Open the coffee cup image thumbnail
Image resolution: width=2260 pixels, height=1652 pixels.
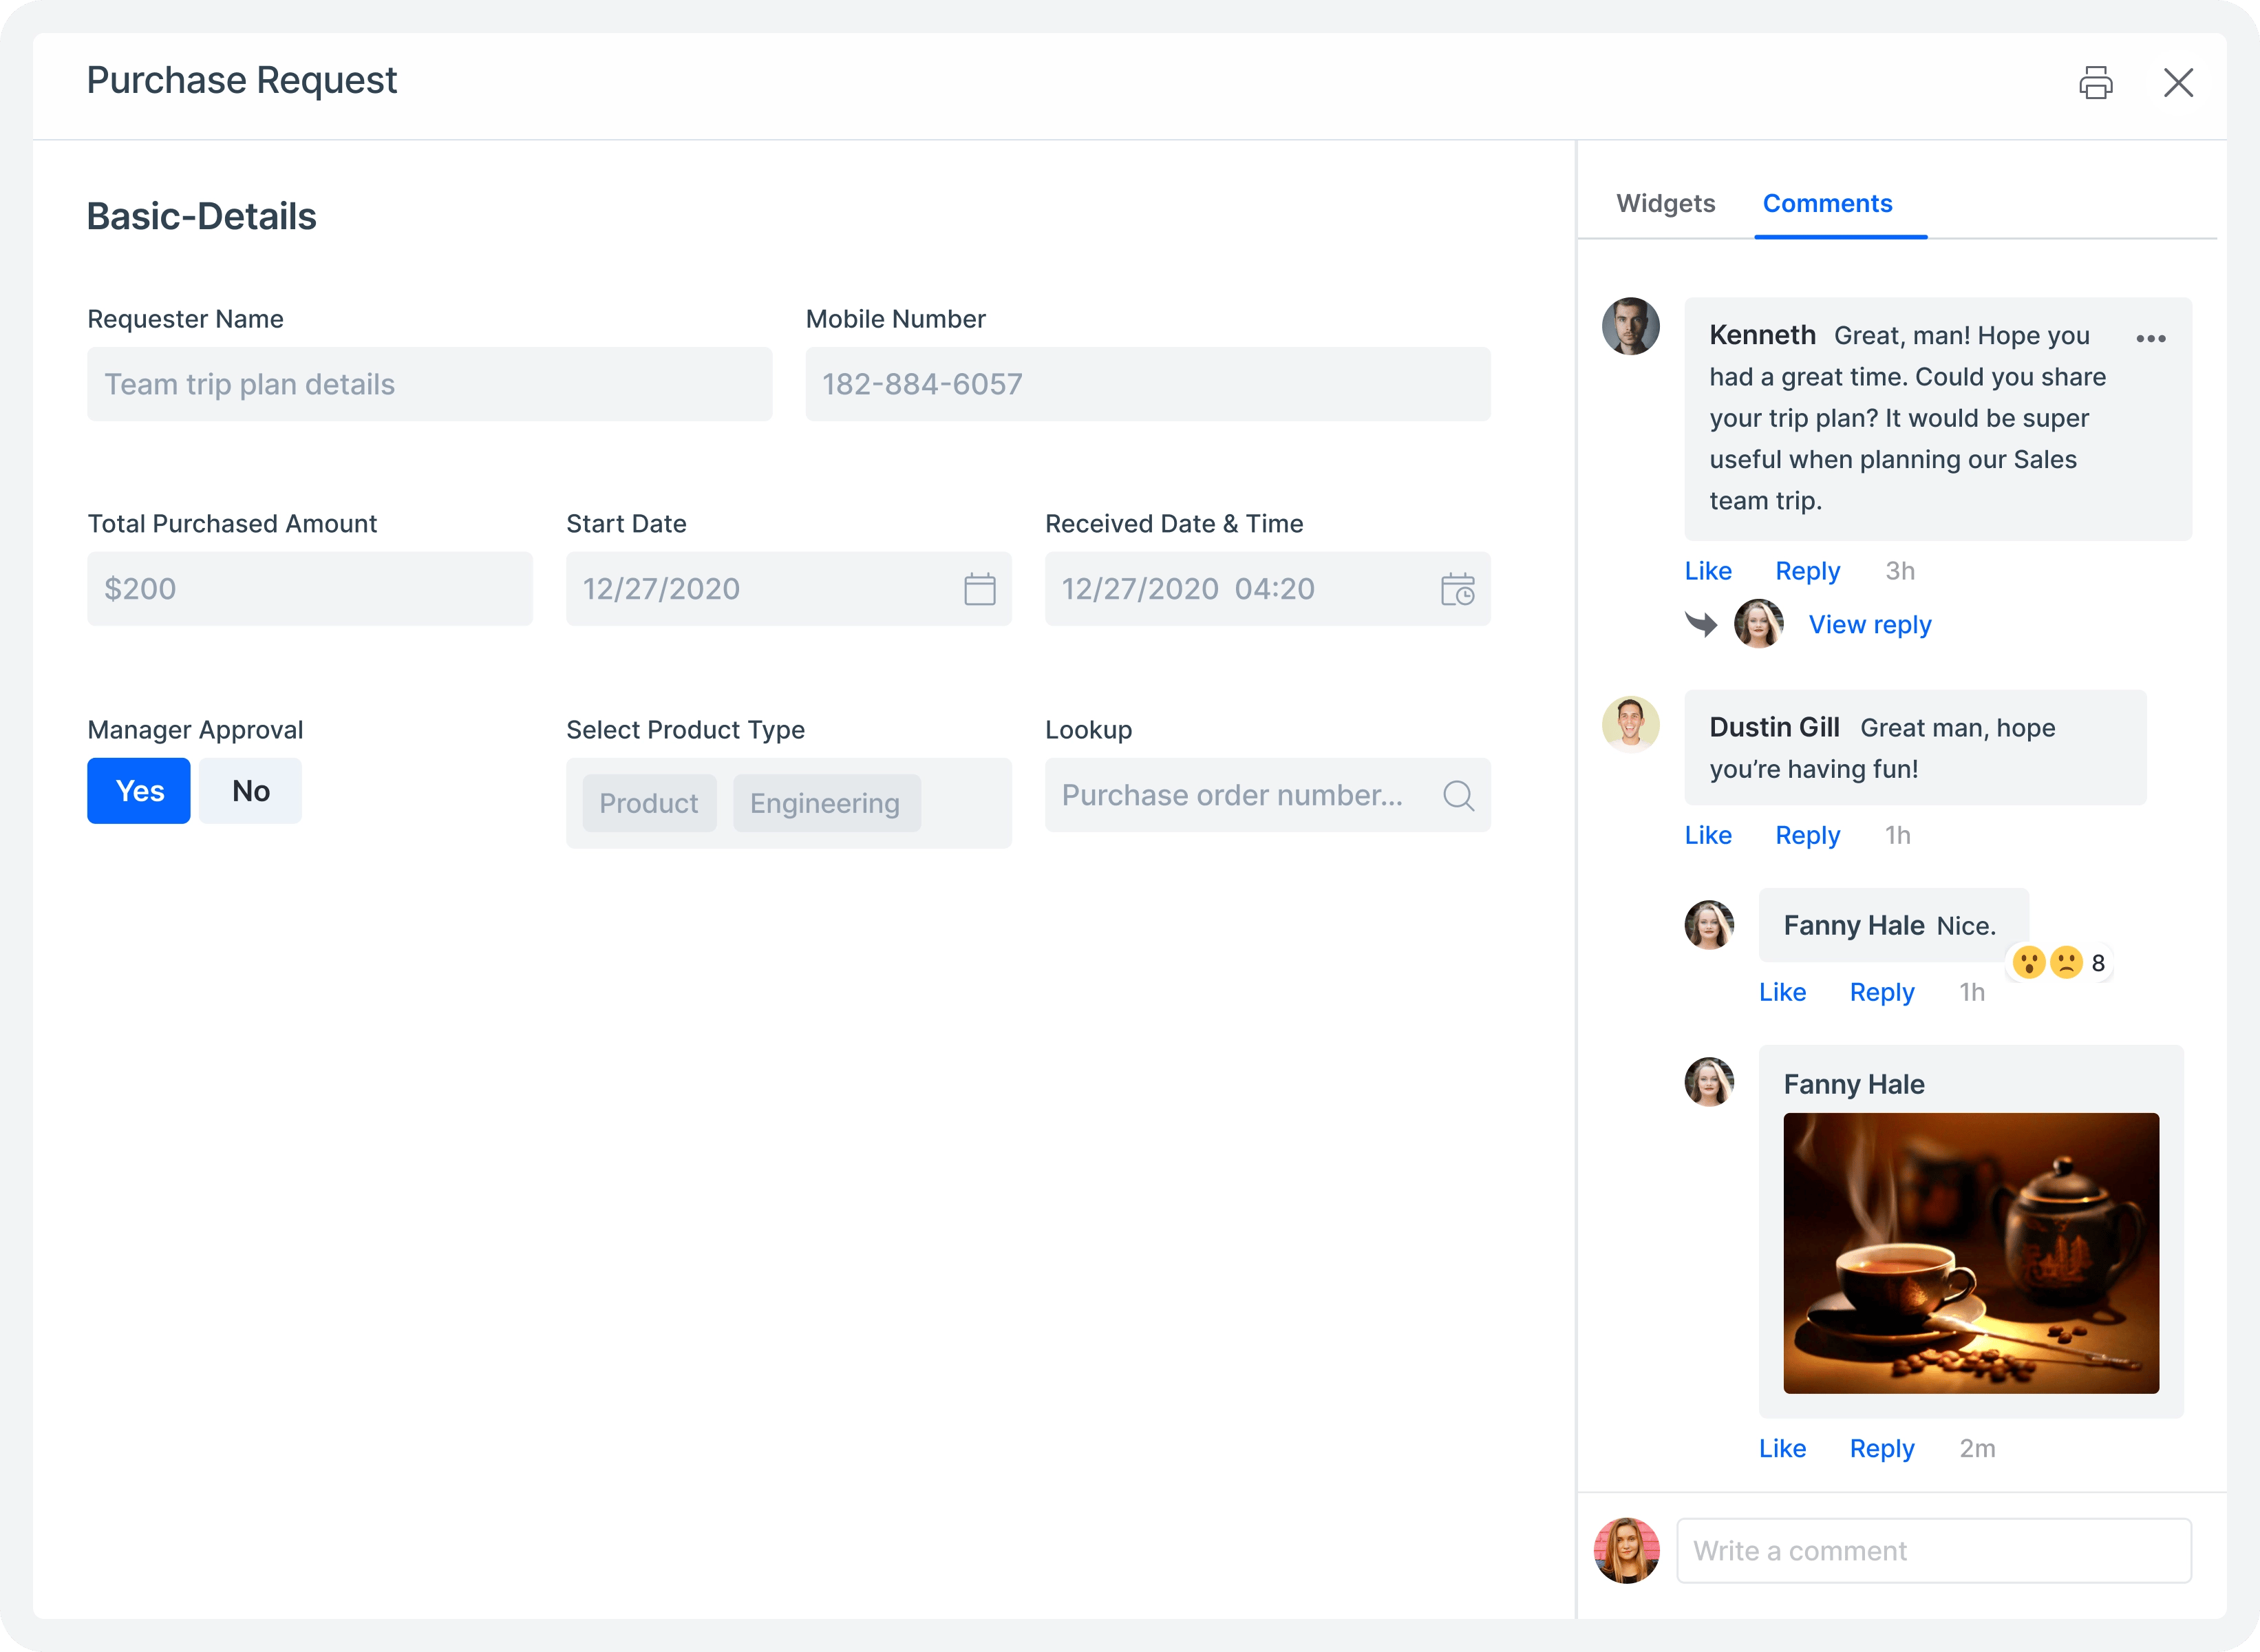pos(1970,1253)
